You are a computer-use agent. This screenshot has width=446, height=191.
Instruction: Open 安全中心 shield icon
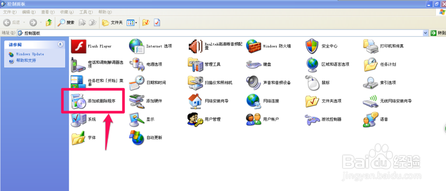(x=312, y=46)
